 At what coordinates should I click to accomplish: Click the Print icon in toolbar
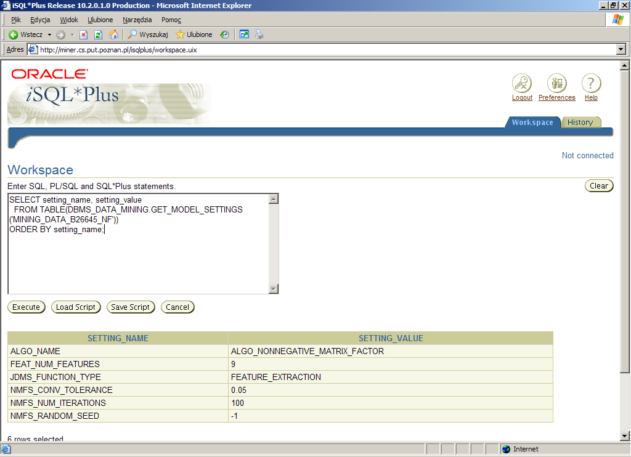click(x=259, y=34)
